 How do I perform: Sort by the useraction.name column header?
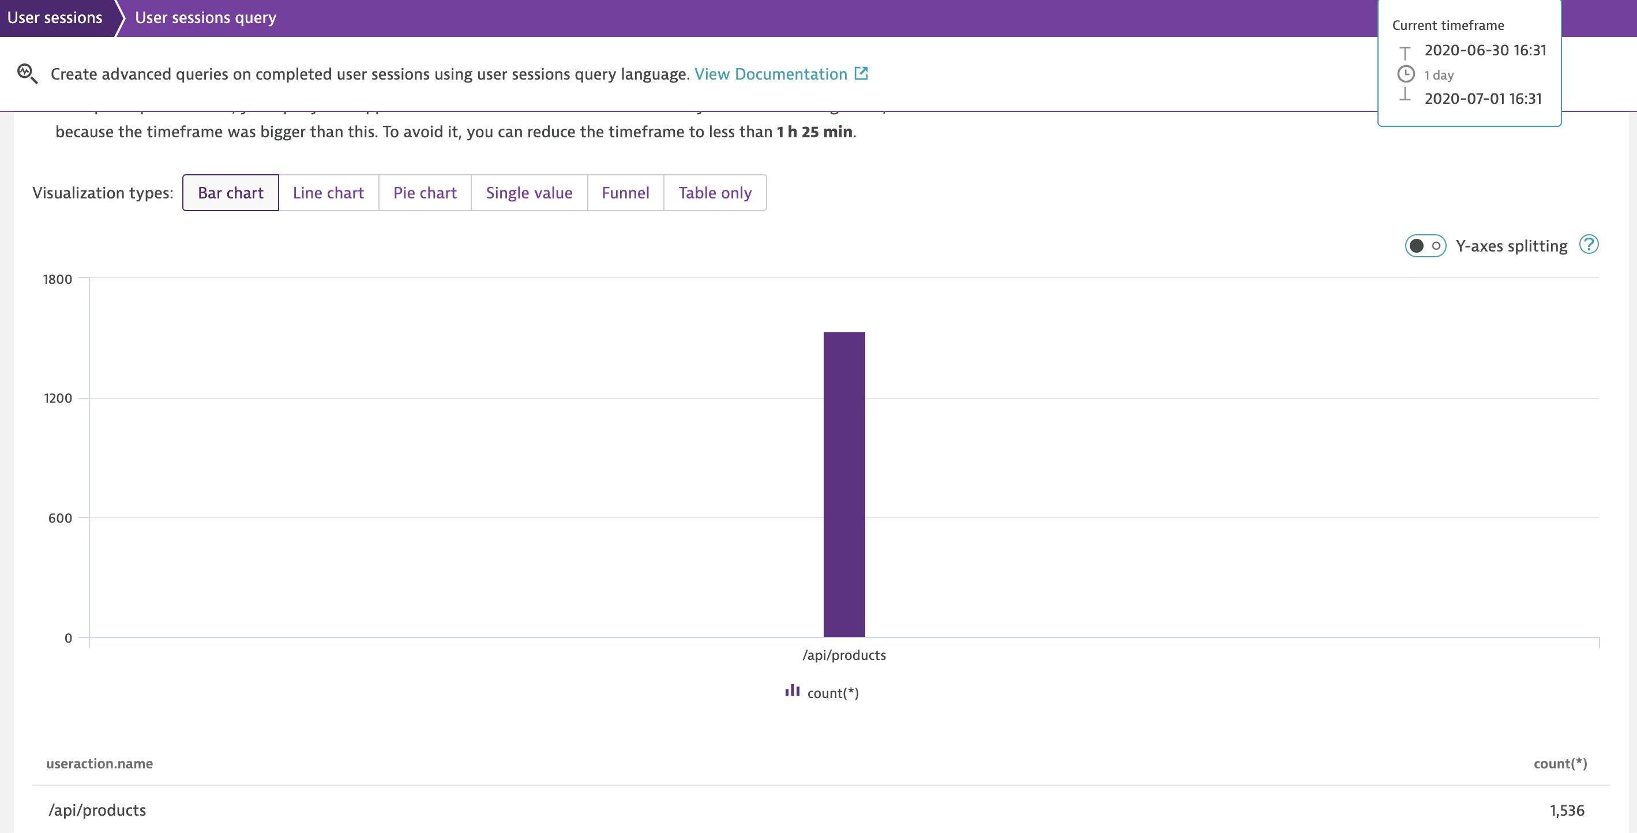point(99,763)
